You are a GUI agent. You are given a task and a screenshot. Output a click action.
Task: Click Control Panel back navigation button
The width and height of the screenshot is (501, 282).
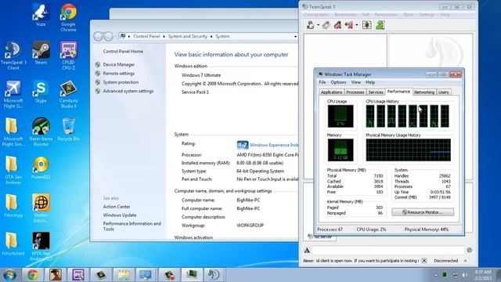pyautogui.click(x=98, y=36)
